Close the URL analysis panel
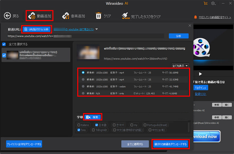 [x=190, y=26]
